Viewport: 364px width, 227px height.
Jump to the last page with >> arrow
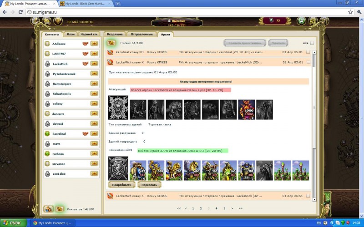pyautogui.click(x=241, y=208)
